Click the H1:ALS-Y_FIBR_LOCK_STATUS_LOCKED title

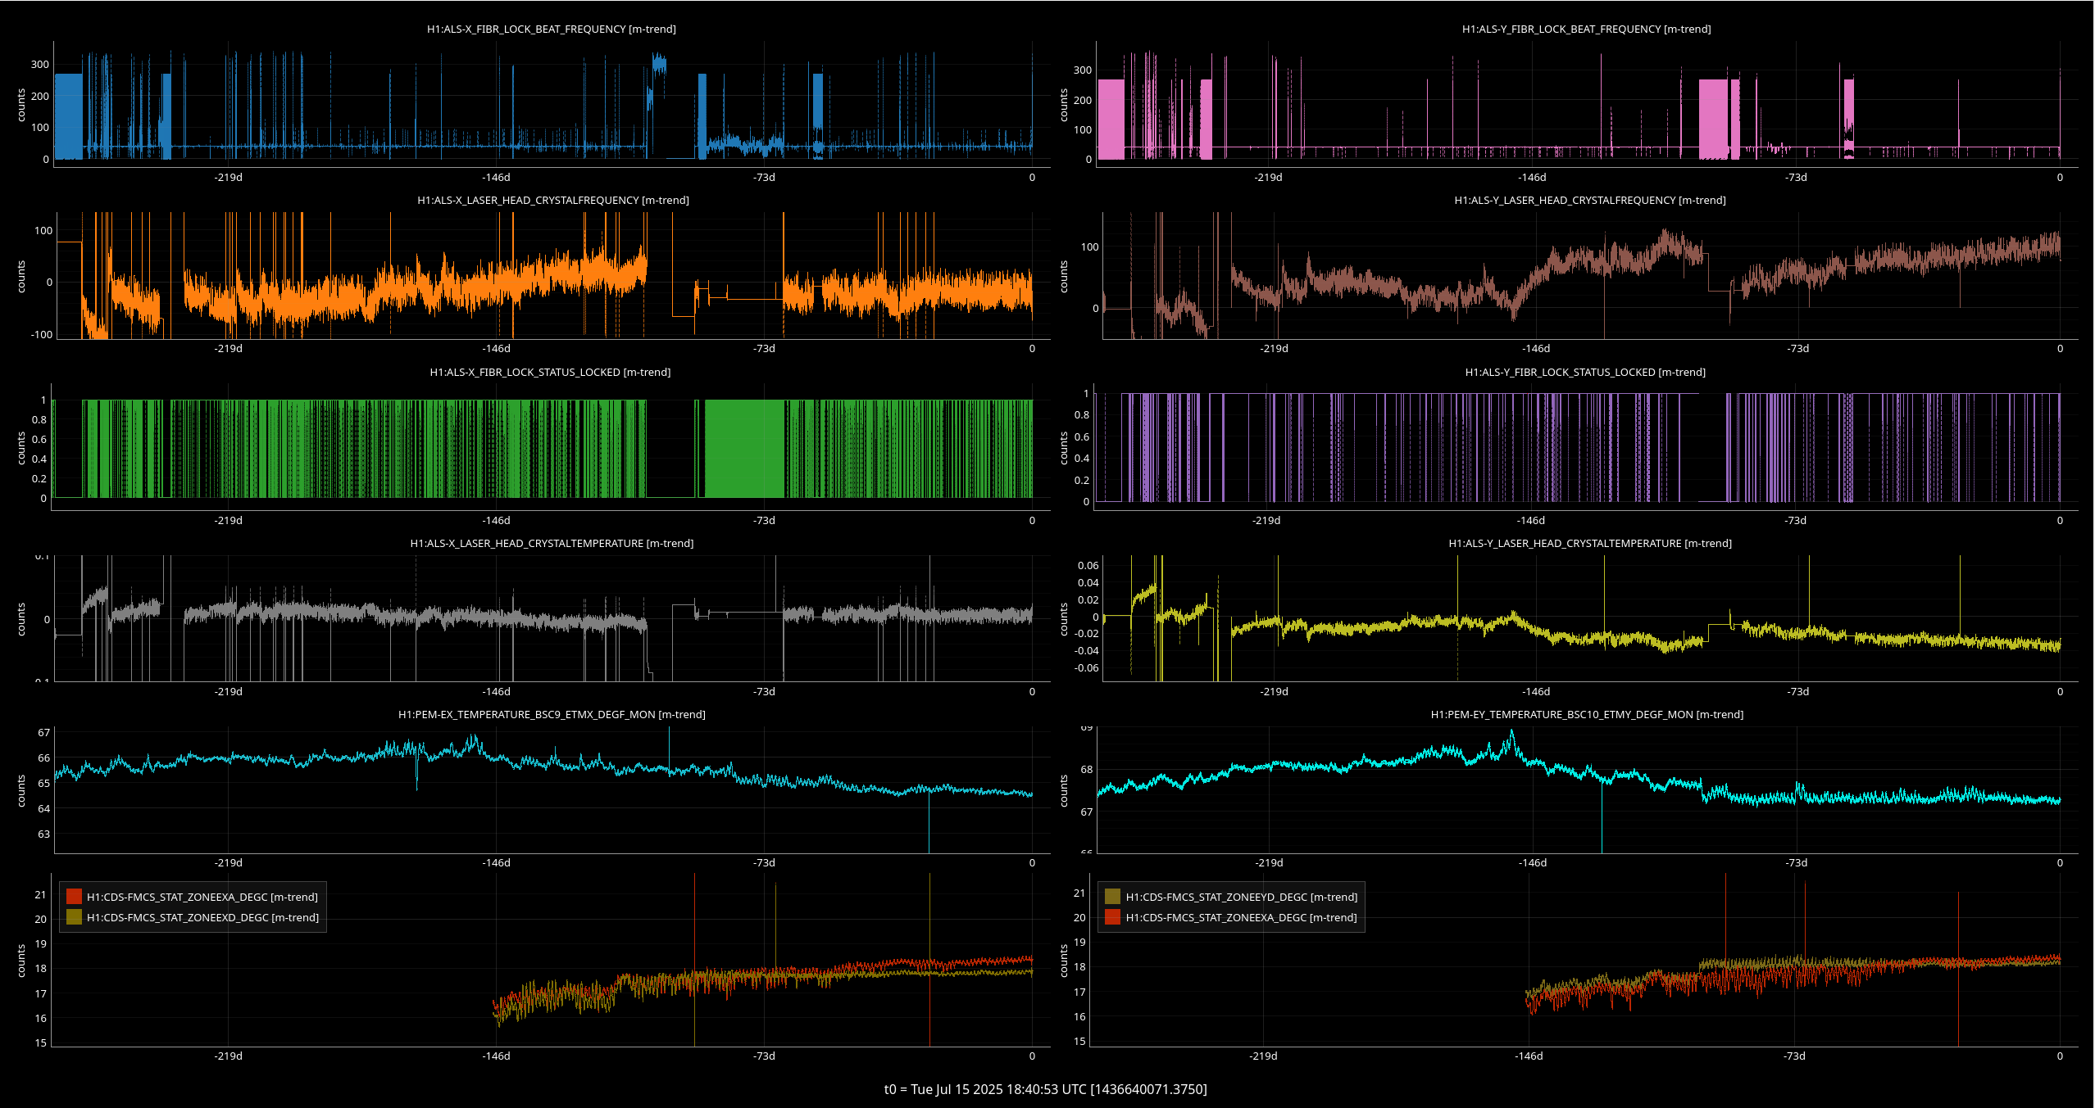coord(1585,372)
